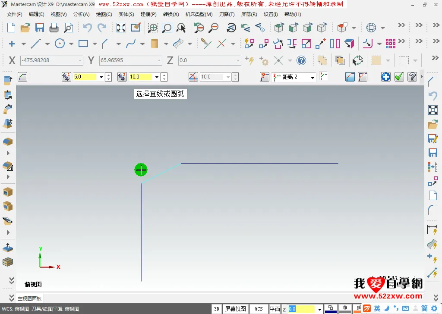Click the blue plus Apply button

click(x=386, y=77)
